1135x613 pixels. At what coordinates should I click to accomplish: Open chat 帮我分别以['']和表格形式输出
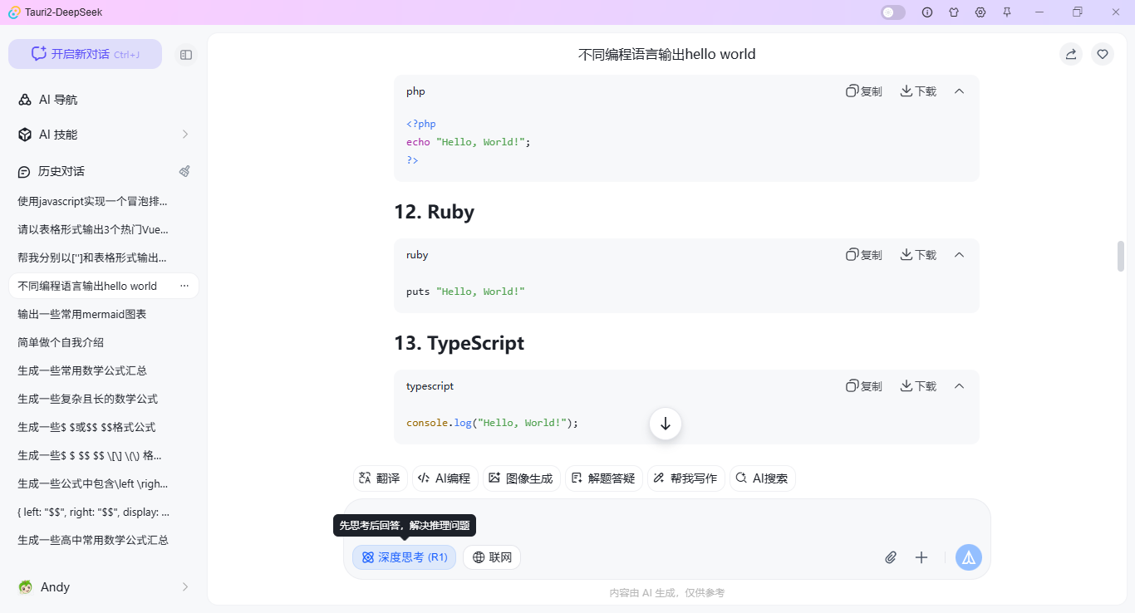tap(104, 257)
